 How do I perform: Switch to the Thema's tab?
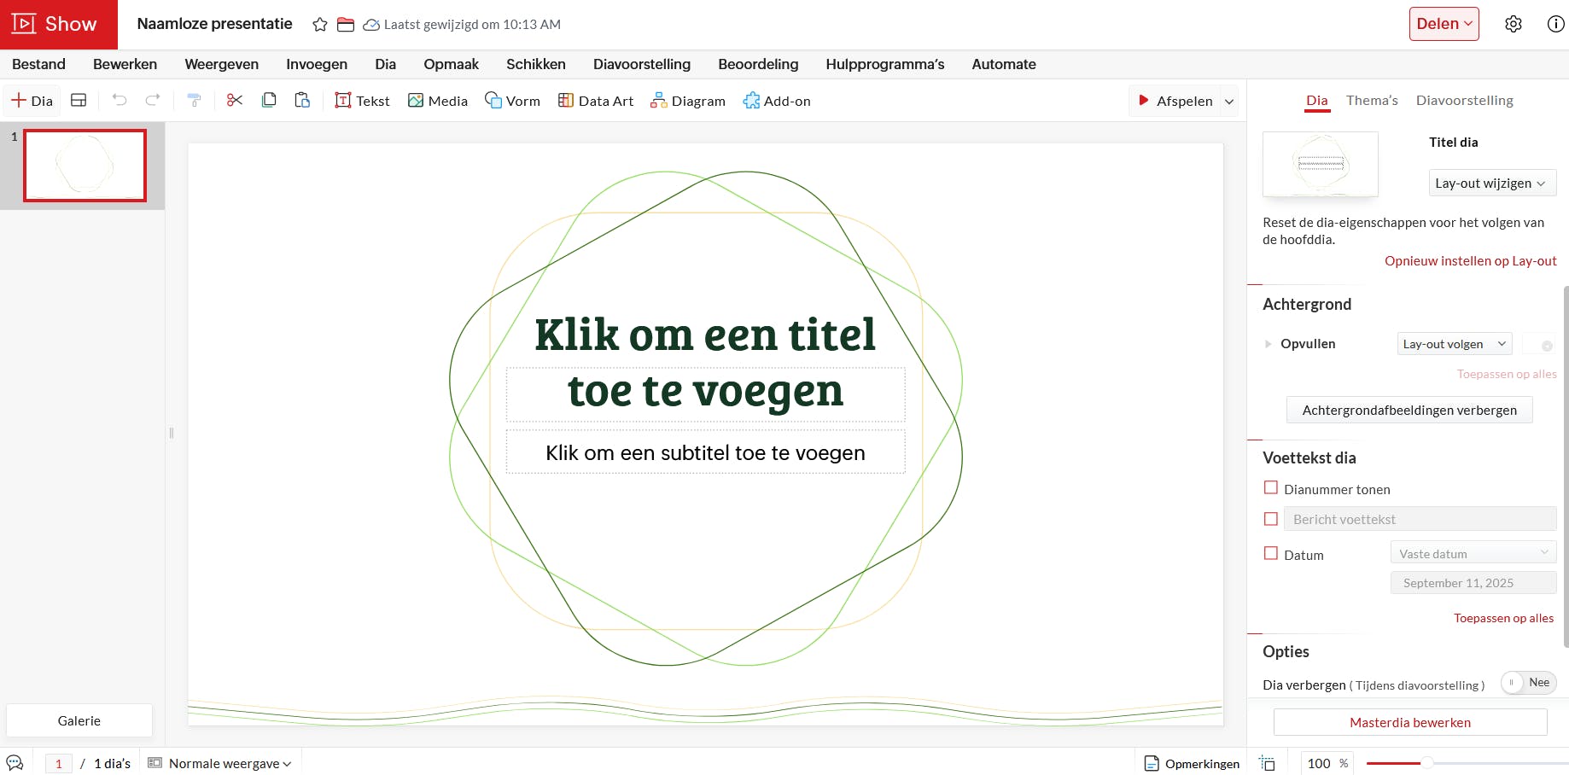click(1371, 100)
